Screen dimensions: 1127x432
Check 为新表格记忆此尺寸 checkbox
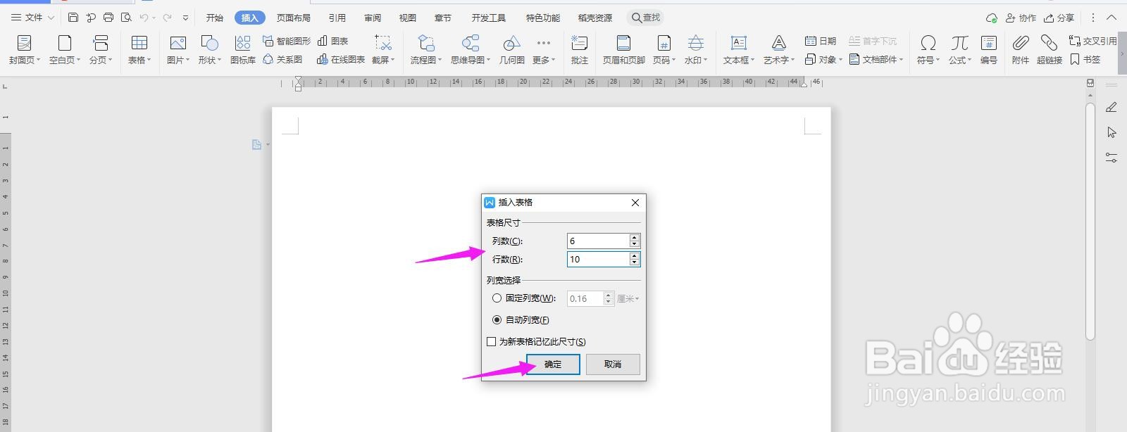[x=492, y=342]
